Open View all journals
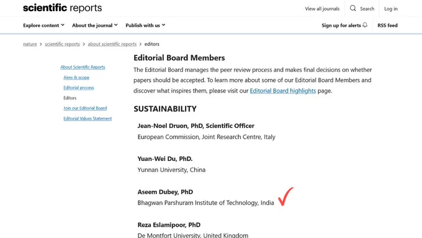 pyautogui.click(x=322, y=9)
